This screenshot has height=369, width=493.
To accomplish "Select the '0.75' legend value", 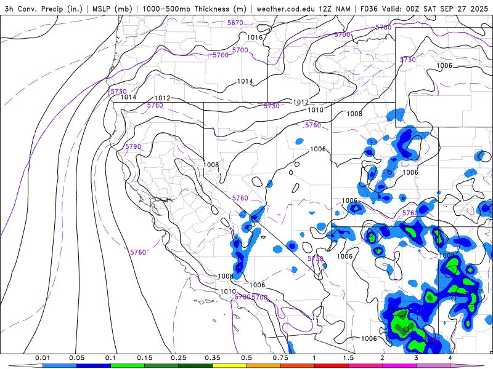I will [280, 358].
